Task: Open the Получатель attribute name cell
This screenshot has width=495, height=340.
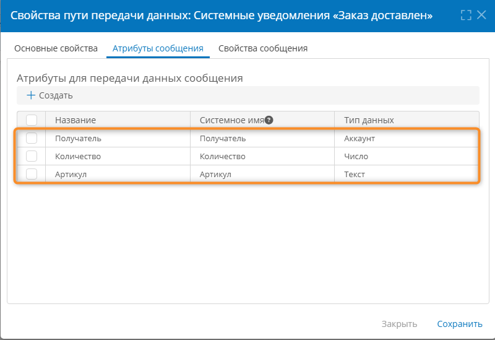Action: click(x=78, y=138)
